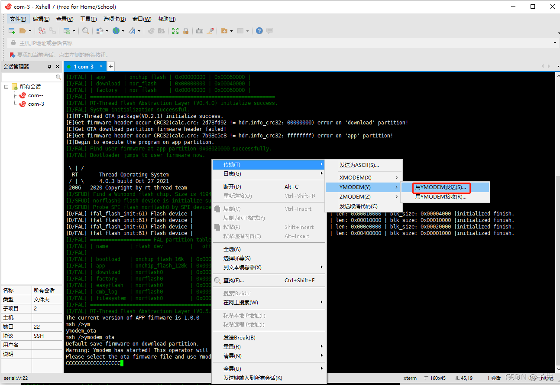Open dropdown beside layout icon
The width and height of the screenshot is (560, 385).
tap(247, 31)
